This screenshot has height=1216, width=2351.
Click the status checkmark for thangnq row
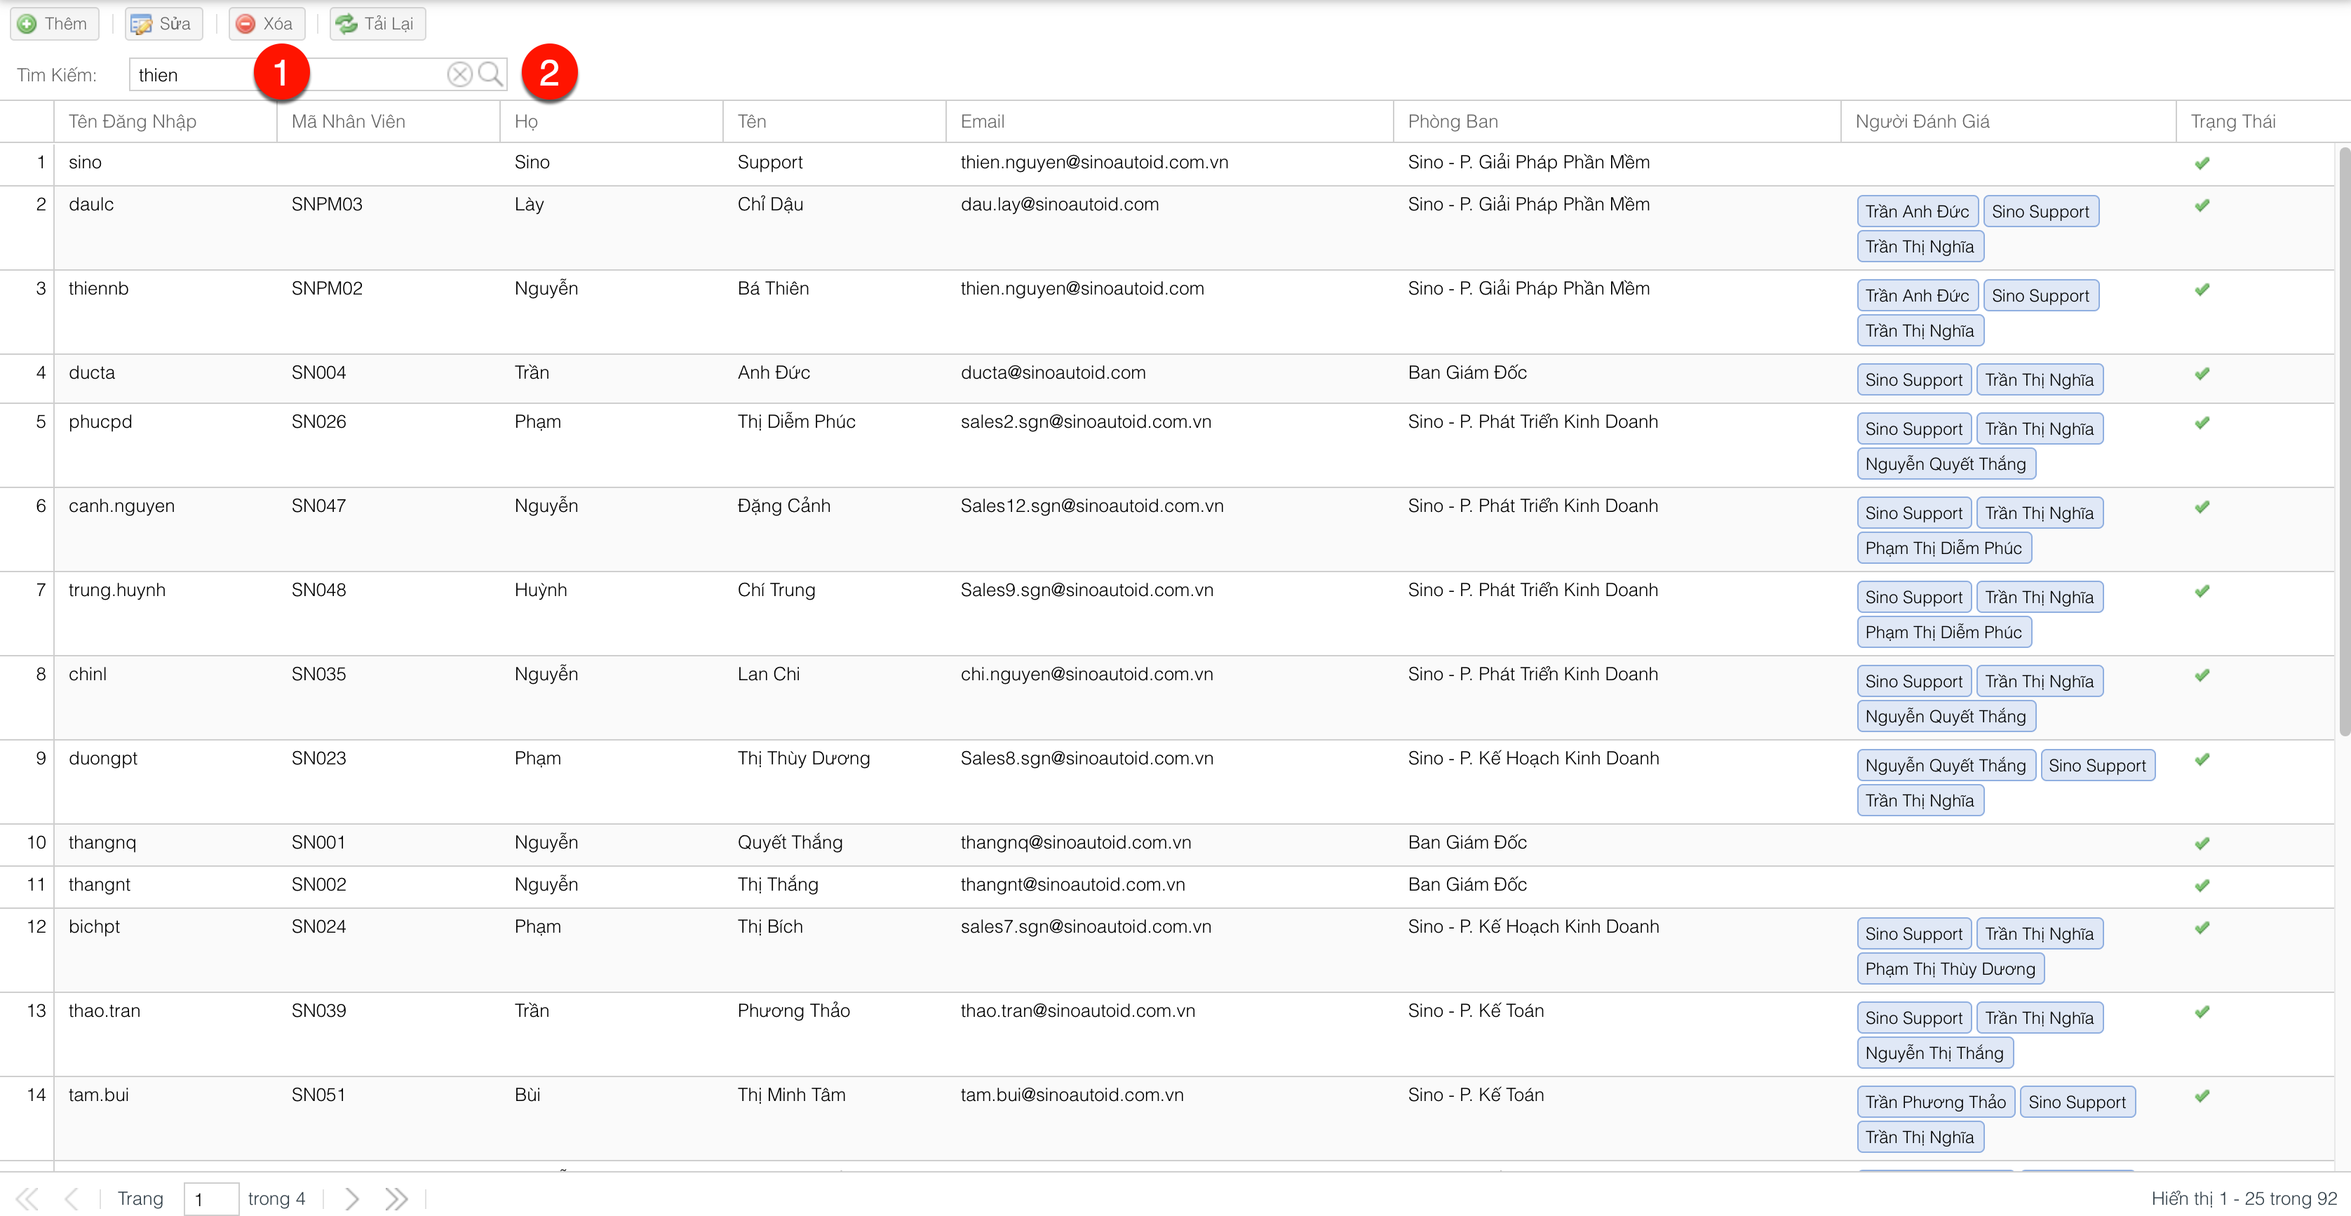click(x=2202, y=843)
